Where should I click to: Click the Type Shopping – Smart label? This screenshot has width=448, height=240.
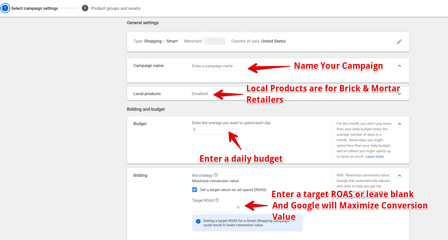tap(155, 41)
